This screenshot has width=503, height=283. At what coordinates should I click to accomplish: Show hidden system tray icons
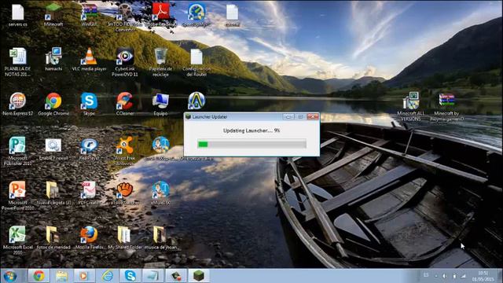tap(436, 276)
